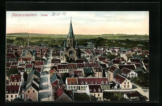The image size is (162, 106).
Task: Click the tall factory chimney on left horizon
Action: 28,41
